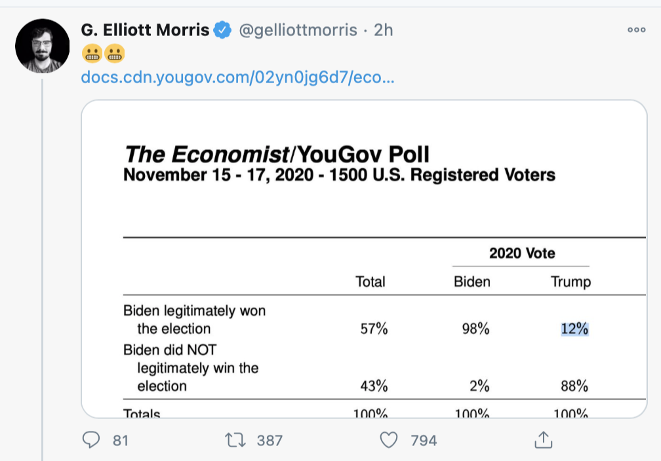661x461 pixels.
Task: Open the three-dot more options menu
Action: [x=637, y=29]
